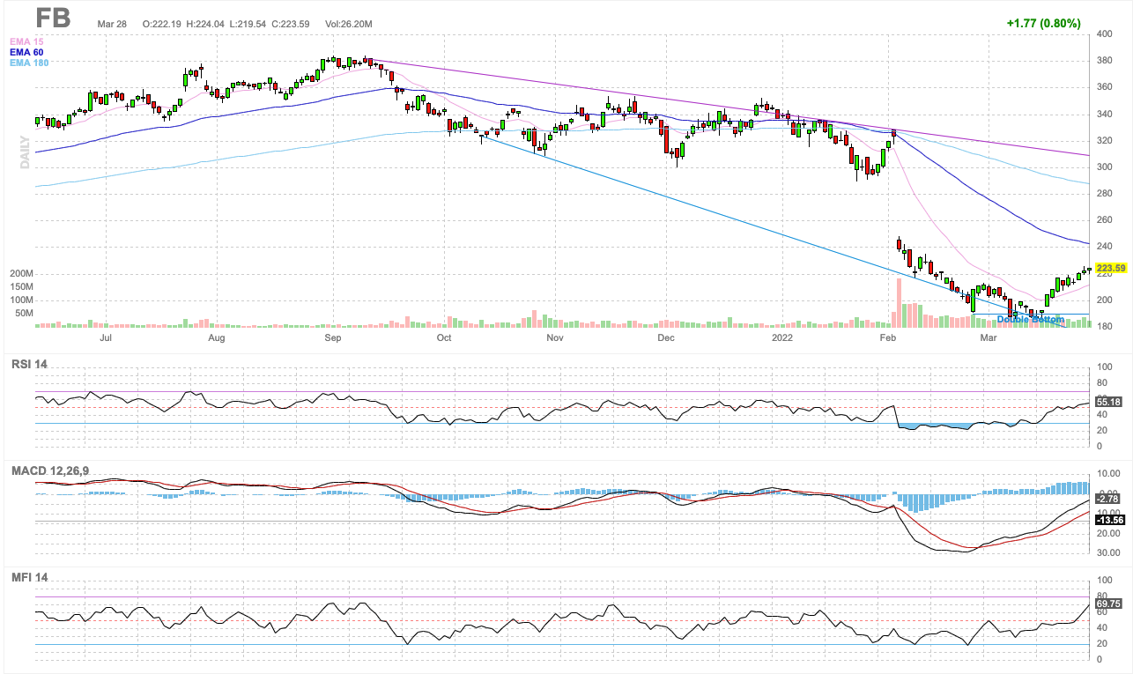This screenshot has height=674, width=1133.
Task: Click the DAILY timeframe label
Action: pos(26,152)
